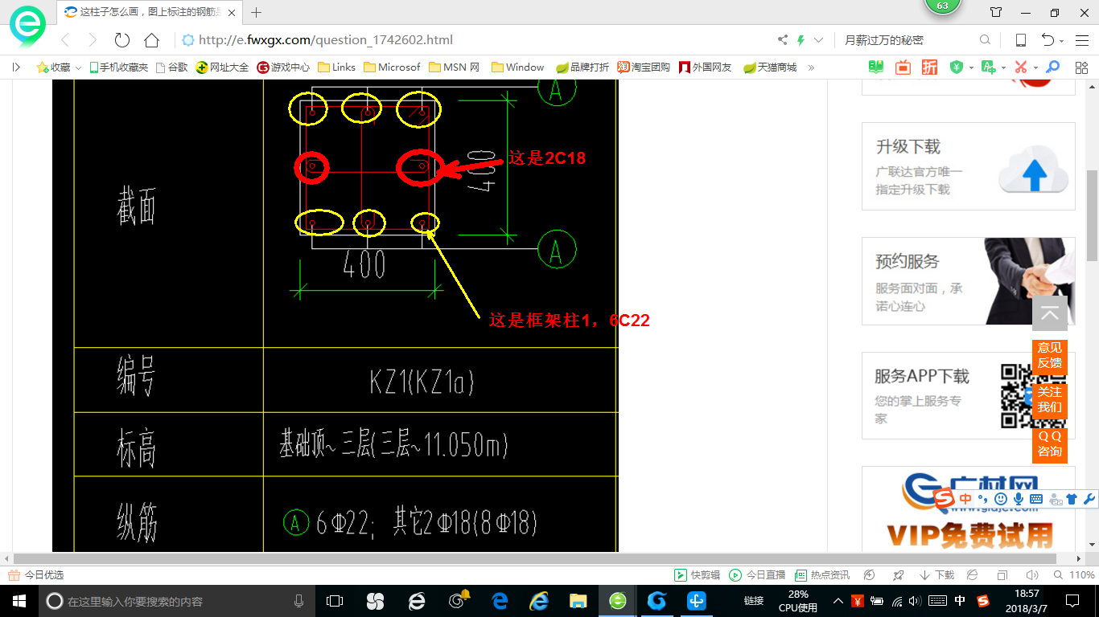Click the green reading book extension icon
Viewport: 1099px width, 617px height.
tap(876, 67)
